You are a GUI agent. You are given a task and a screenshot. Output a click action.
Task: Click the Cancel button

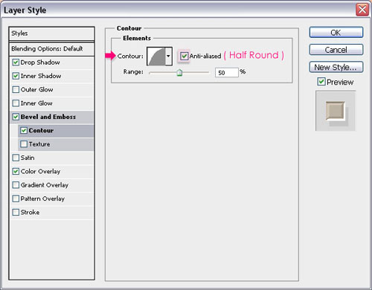click(336, 50)
